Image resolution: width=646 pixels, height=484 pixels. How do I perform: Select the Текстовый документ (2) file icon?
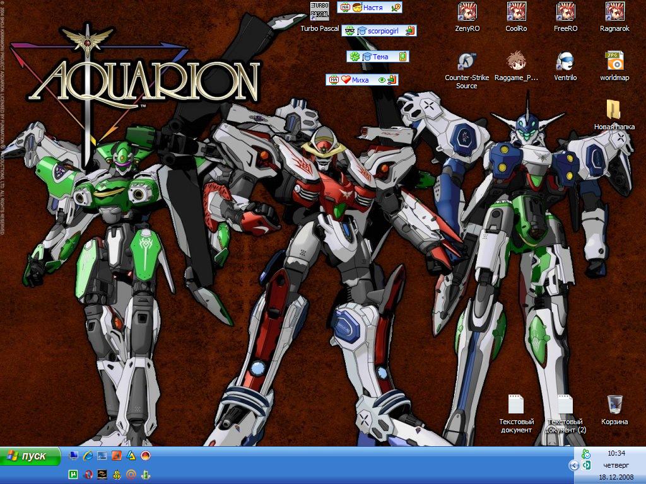pos(565,413)
